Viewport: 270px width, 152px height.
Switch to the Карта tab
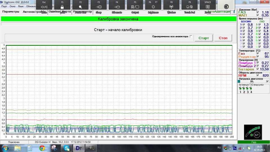[66, 12]
